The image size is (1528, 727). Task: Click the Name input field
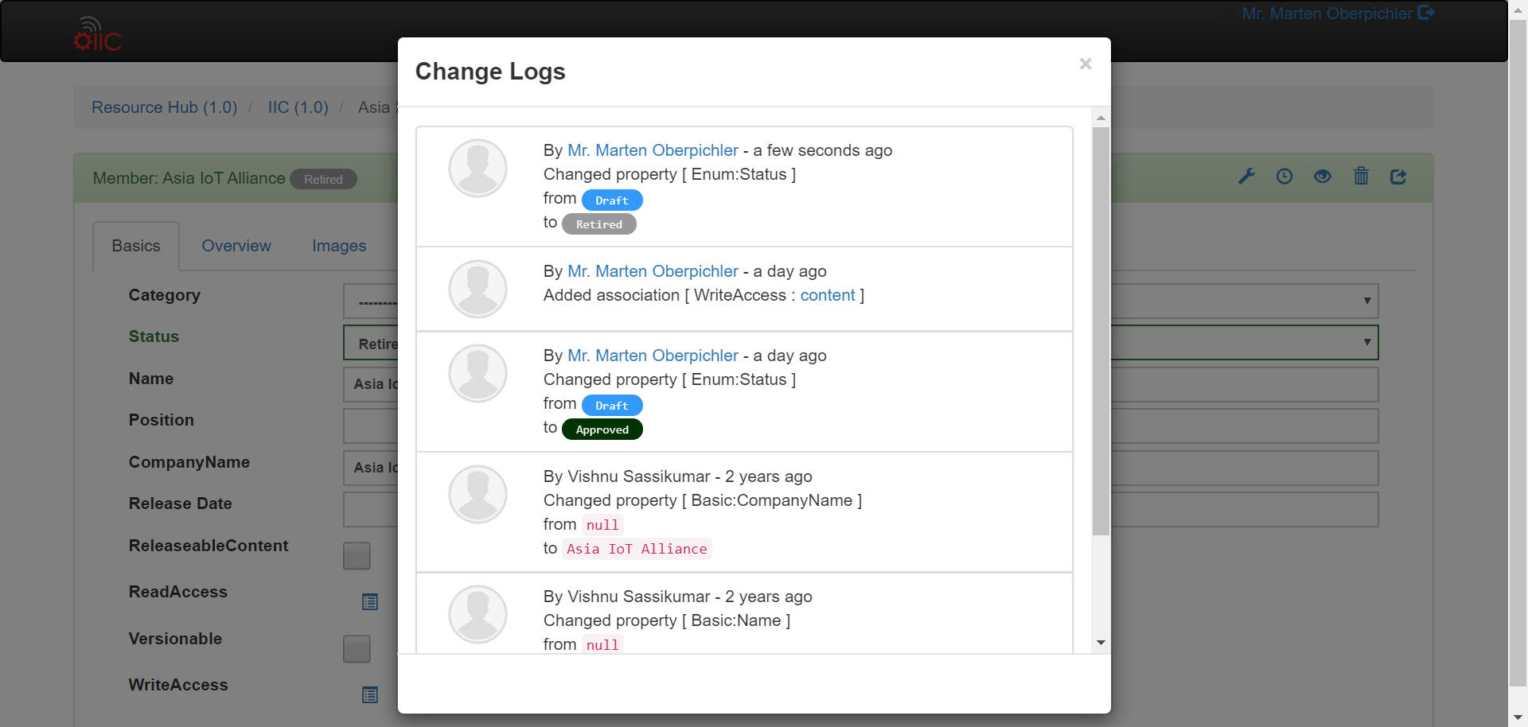860,384
